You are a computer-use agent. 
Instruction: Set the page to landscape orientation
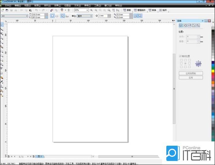[57, 16]
